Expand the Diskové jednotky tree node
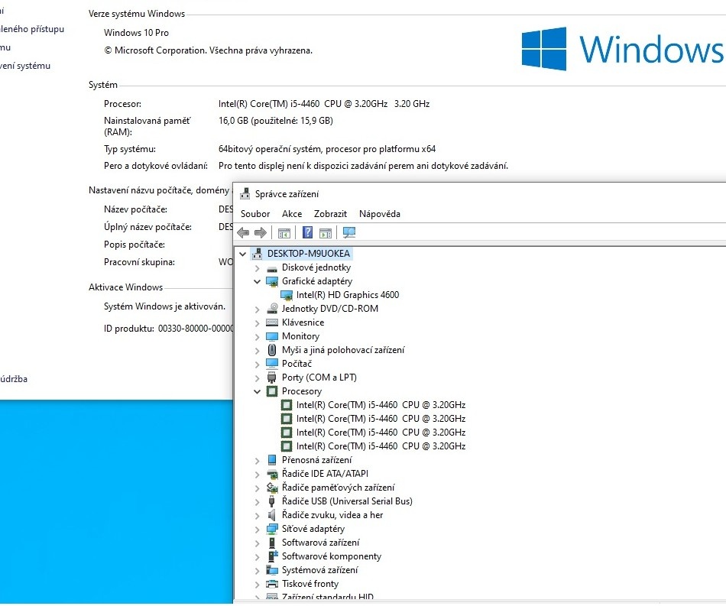The image size is (726, 606). pos(258,267)
